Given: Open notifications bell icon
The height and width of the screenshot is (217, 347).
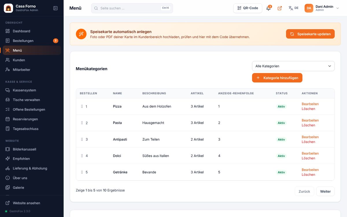Looking at the screenshot, I should [x=268, y=8].
